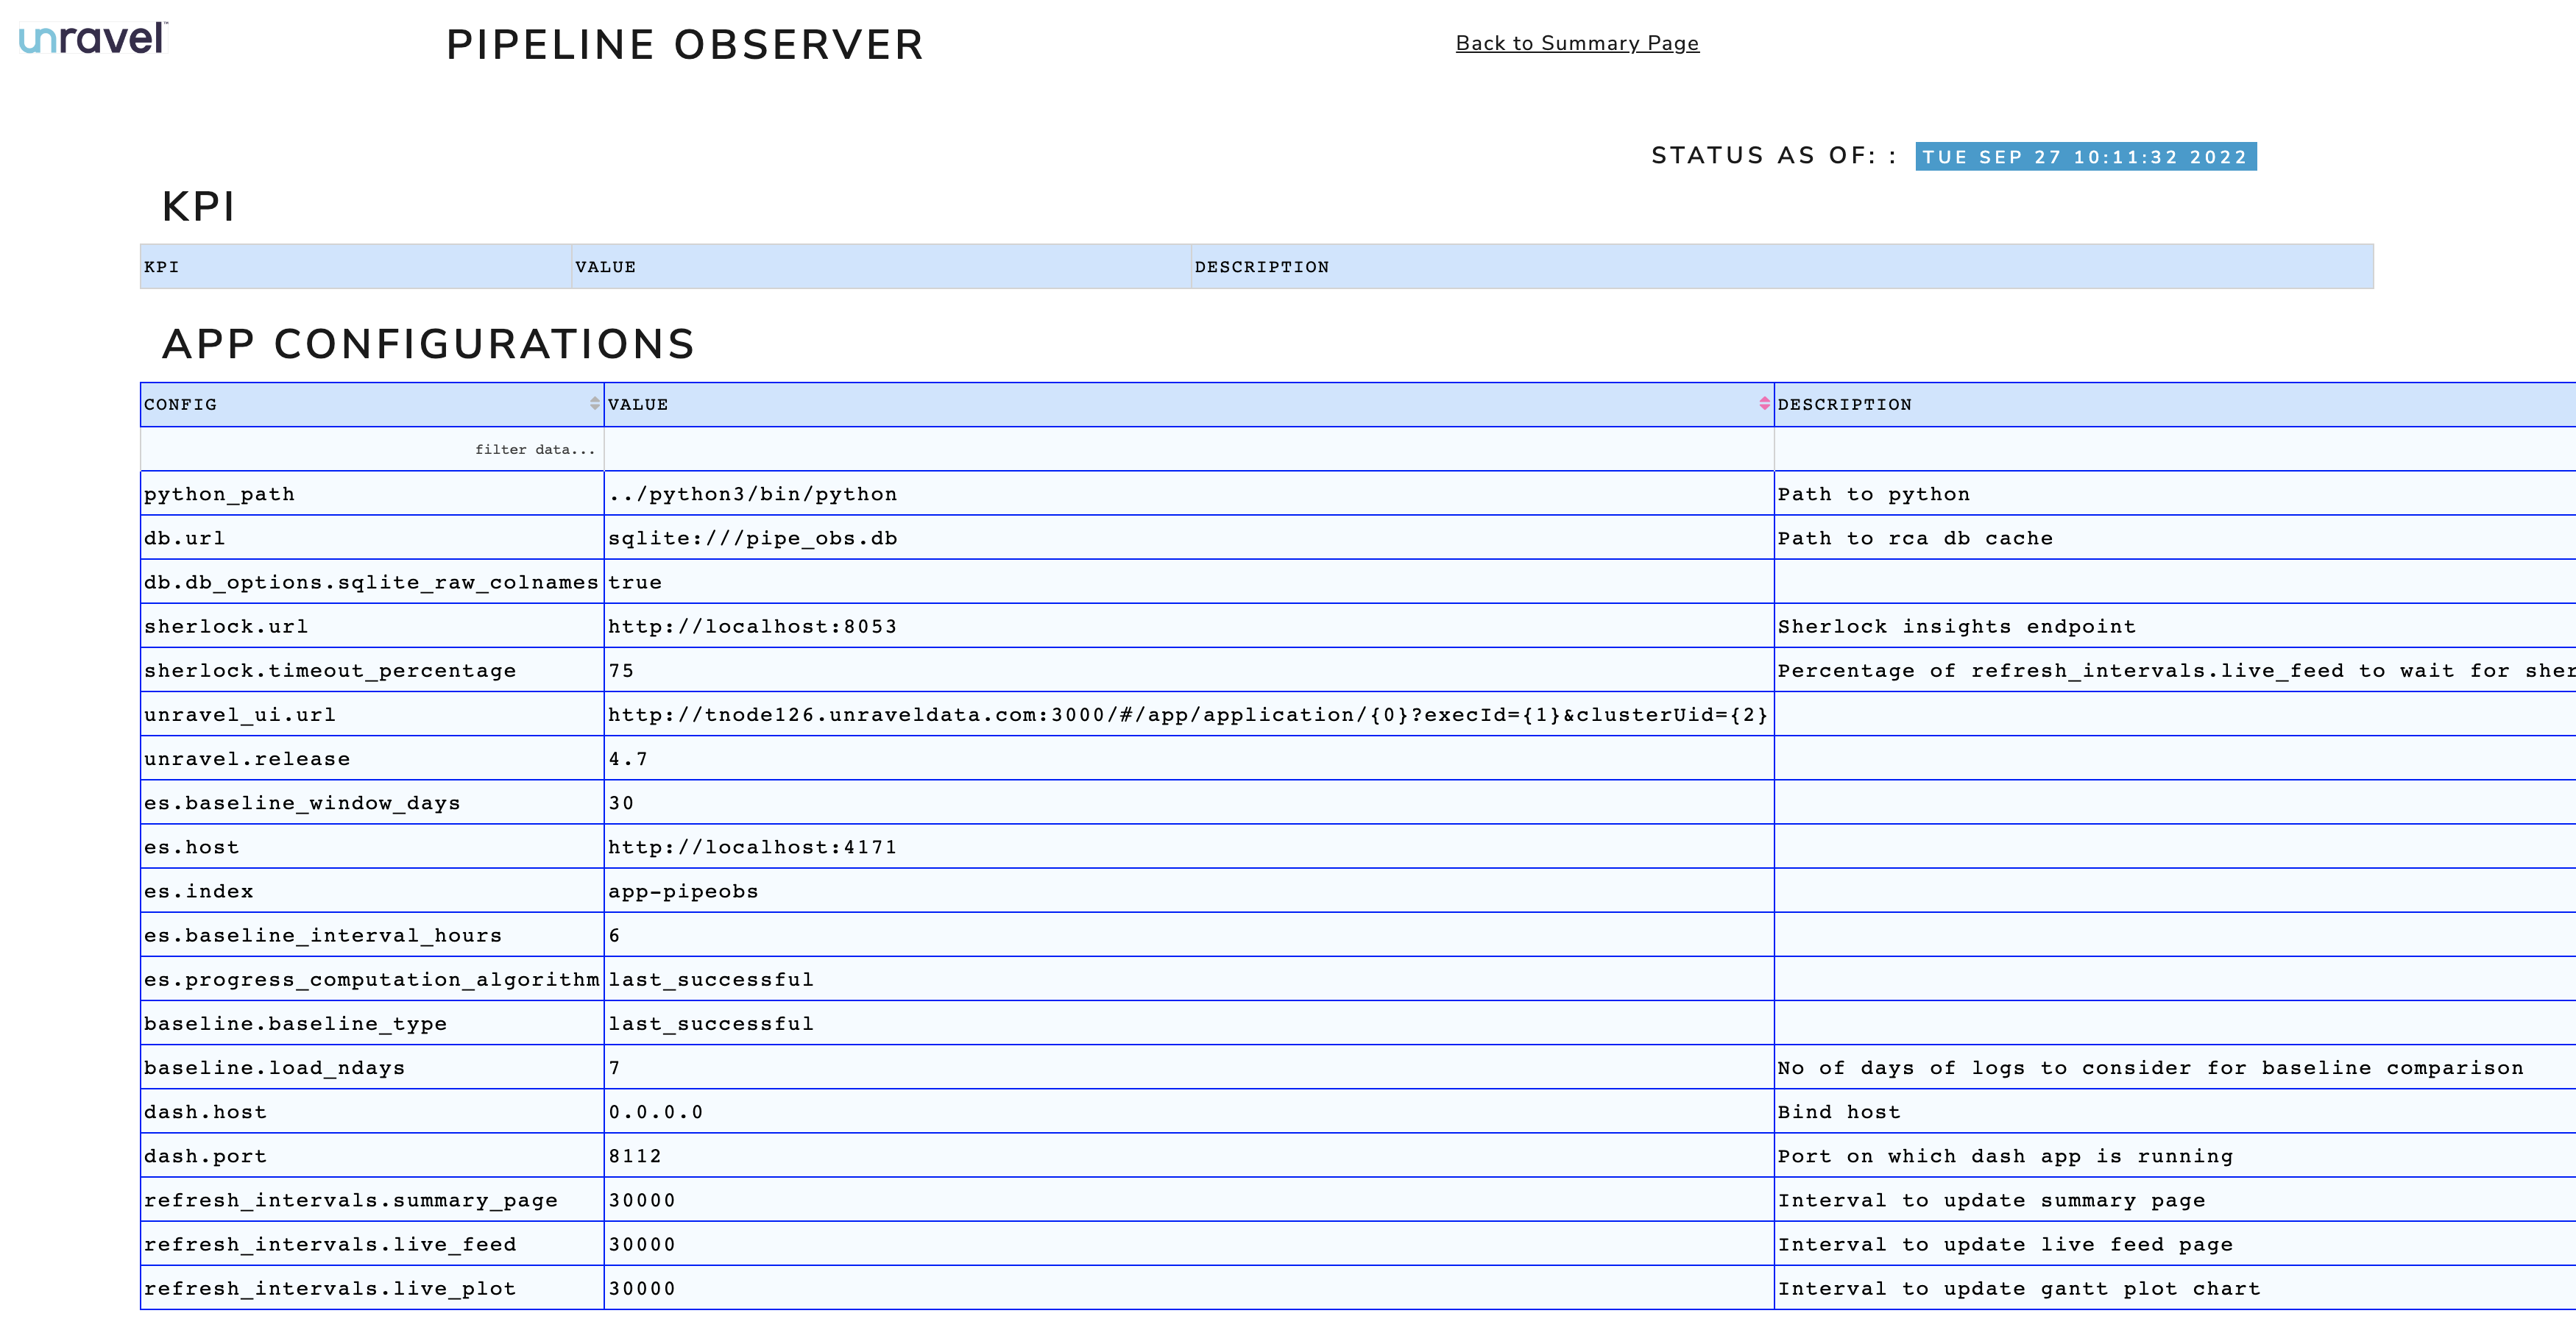Click the KPI table DESCRIPTION header

coord(1782,267)
